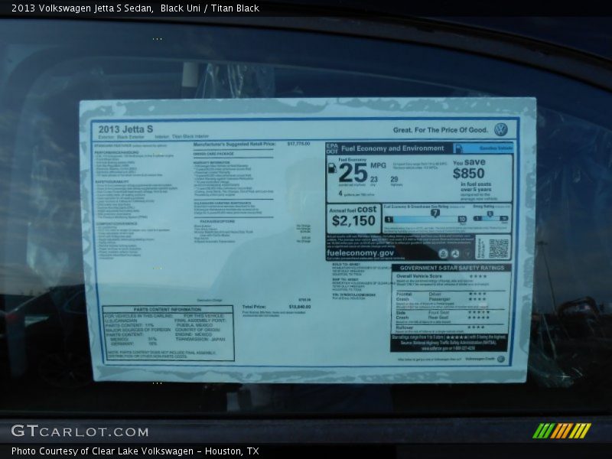Screen dimensions: 612x459
Task: Click the 'Rollover' label
Action: [405, 327]
